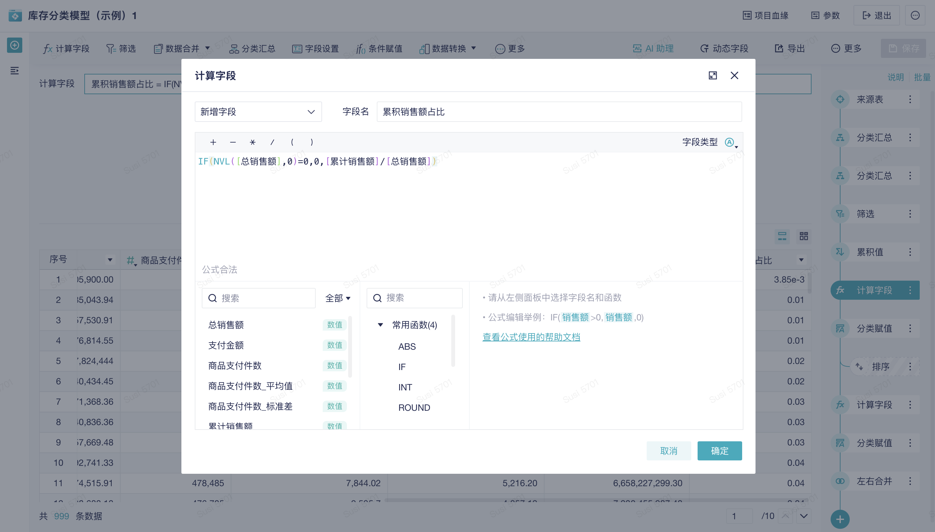Click the fullscreen expand icon in dialog
This screenshot has width=935, height=532.
coord(713,75)
